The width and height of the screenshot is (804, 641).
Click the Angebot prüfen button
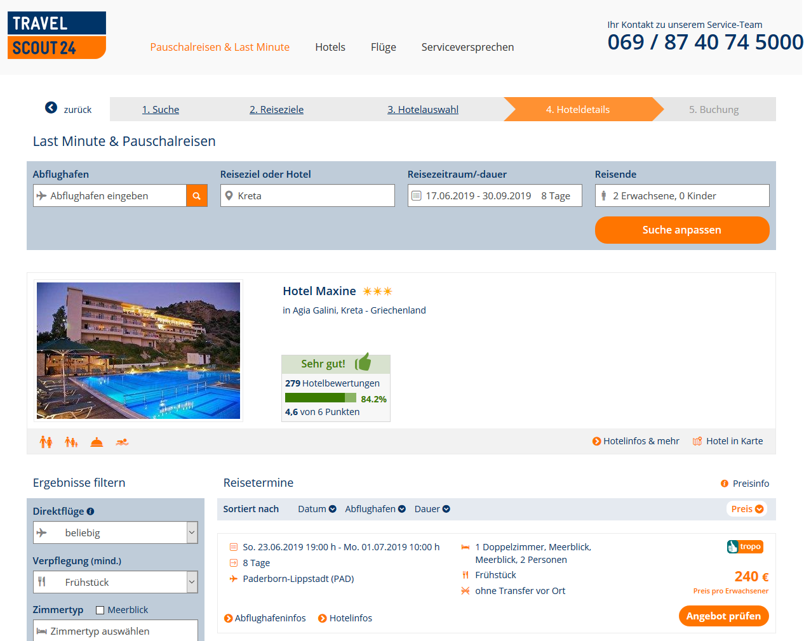click(x=724, y=616)
